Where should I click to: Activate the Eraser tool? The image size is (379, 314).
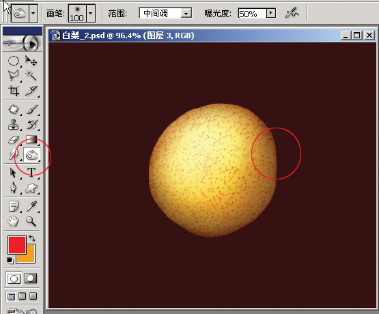click(14, 140)
